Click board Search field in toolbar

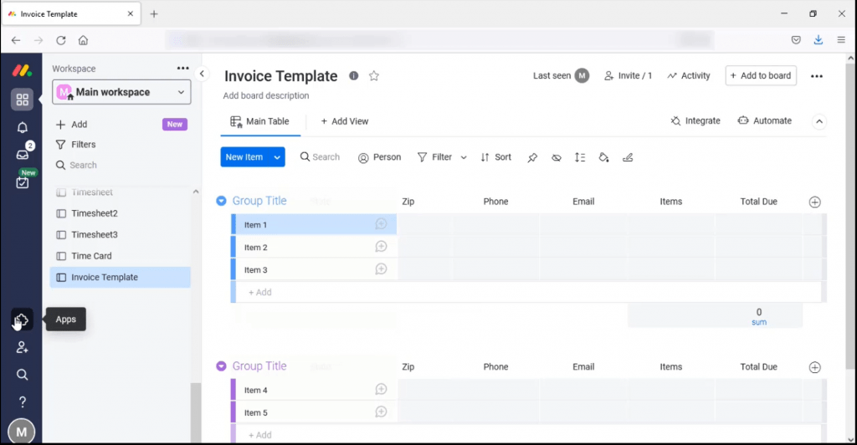320,157
